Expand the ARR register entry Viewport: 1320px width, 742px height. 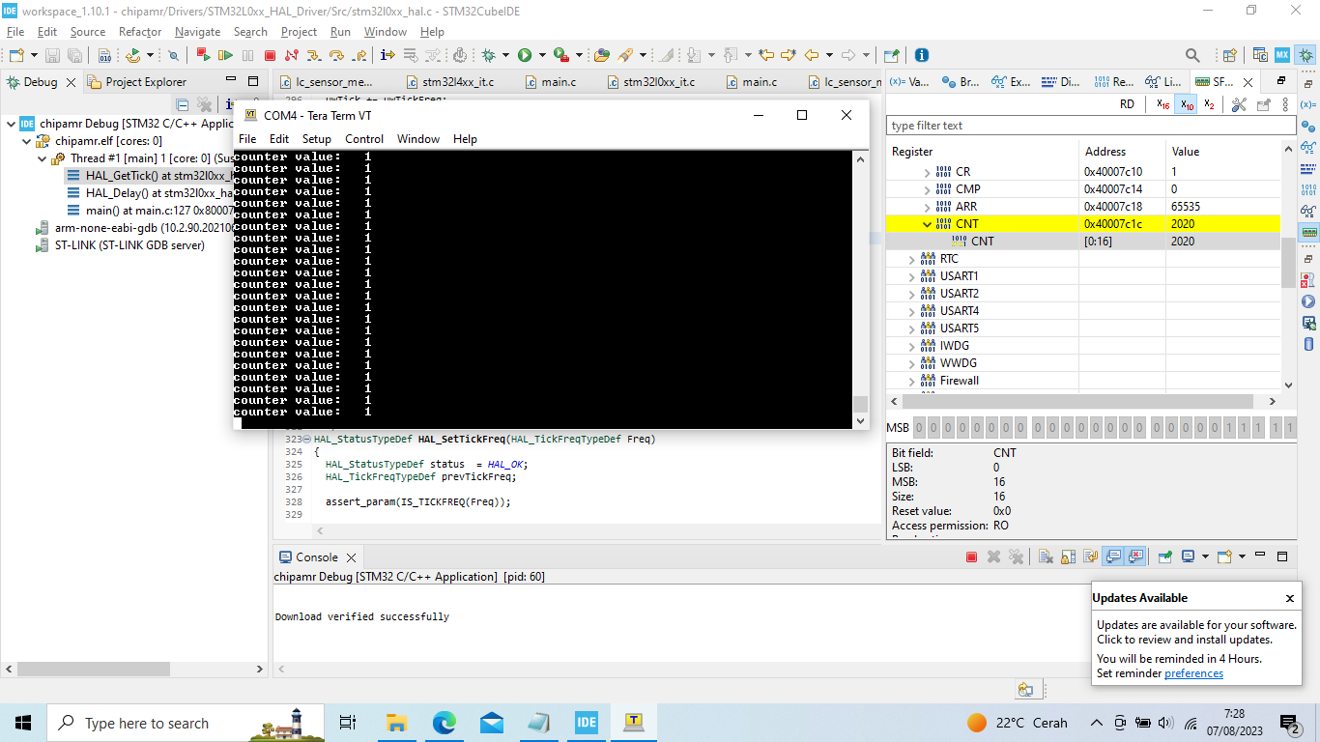(x=928, y=207)
